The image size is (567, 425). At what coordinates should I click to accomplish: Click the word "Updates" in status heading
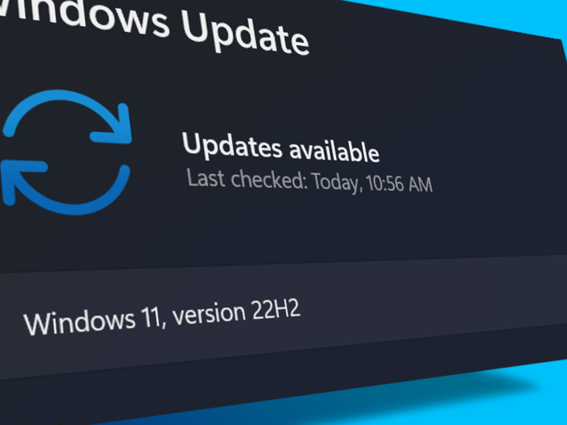(232, 145)
